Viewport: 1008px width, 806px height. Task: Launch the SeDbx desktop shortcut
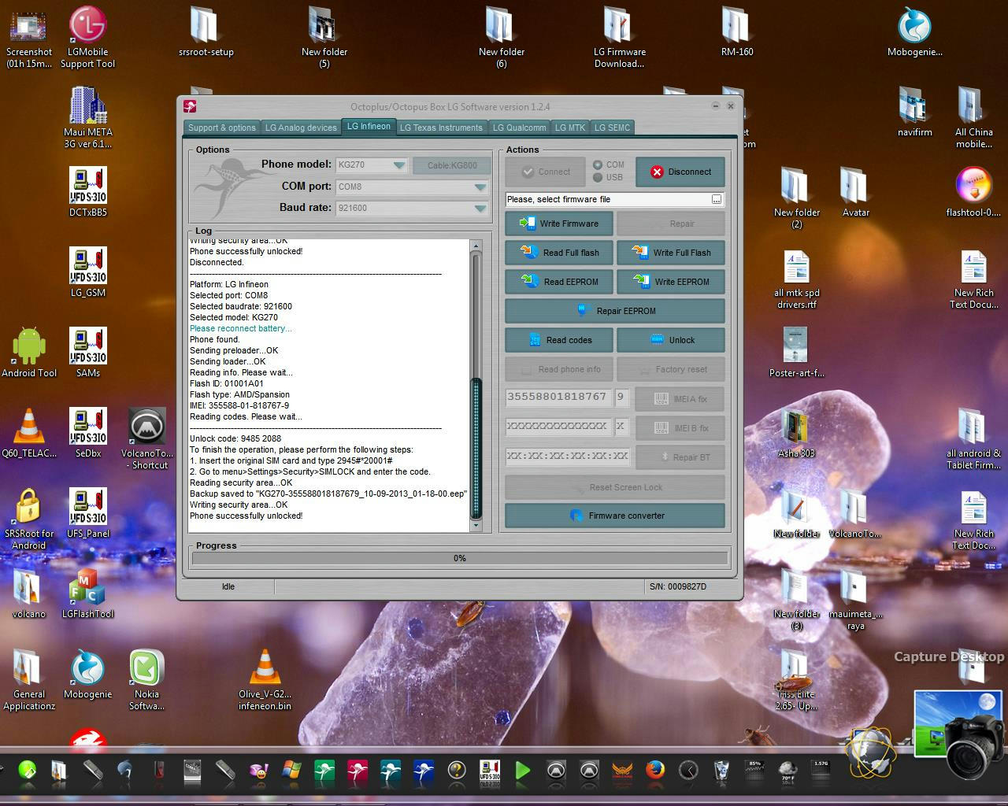(x=87, y=433)
